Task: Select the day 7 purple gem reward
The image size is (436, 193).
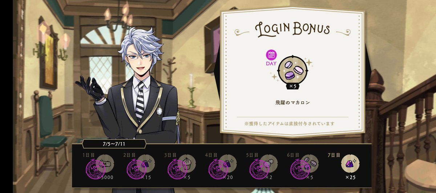Action: click(x=350, y=163)
